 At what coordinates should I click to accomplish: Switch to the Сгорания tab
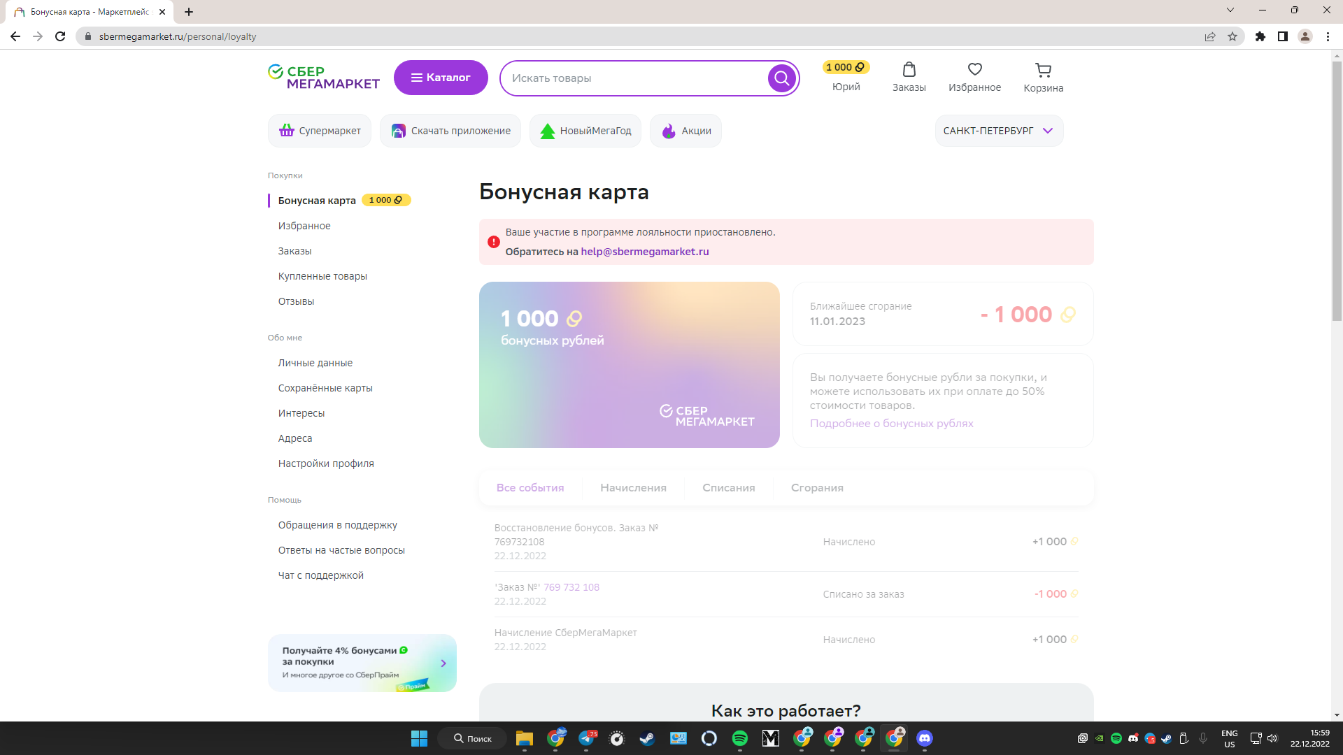pos(817,488)
